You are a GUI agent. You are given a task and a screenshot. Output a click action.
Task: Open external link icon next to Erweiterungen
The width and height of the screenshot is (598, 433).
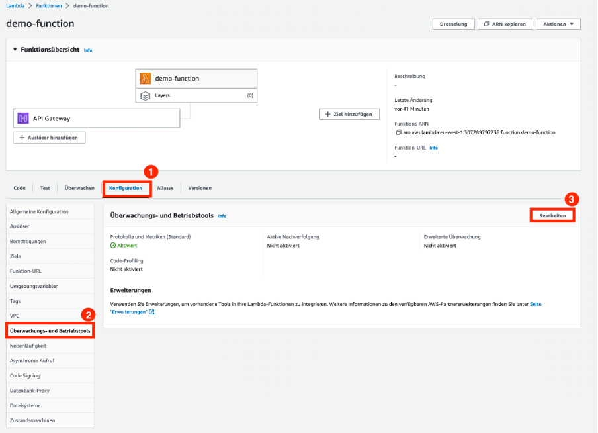pyautogui.click(x=151, y=312)
